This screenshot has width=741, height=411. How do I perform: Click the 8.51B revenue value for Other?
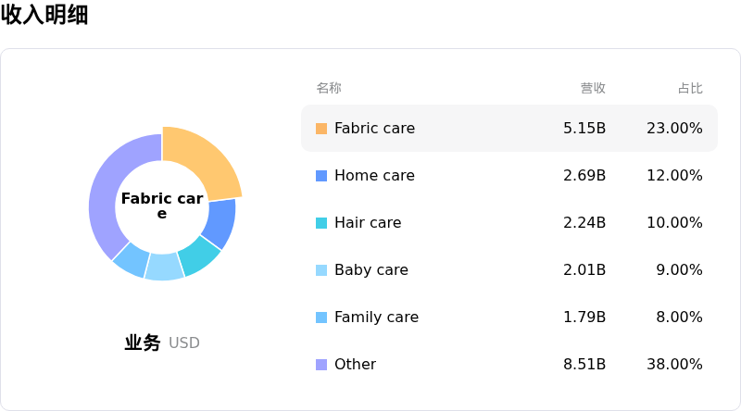point(584,365)
